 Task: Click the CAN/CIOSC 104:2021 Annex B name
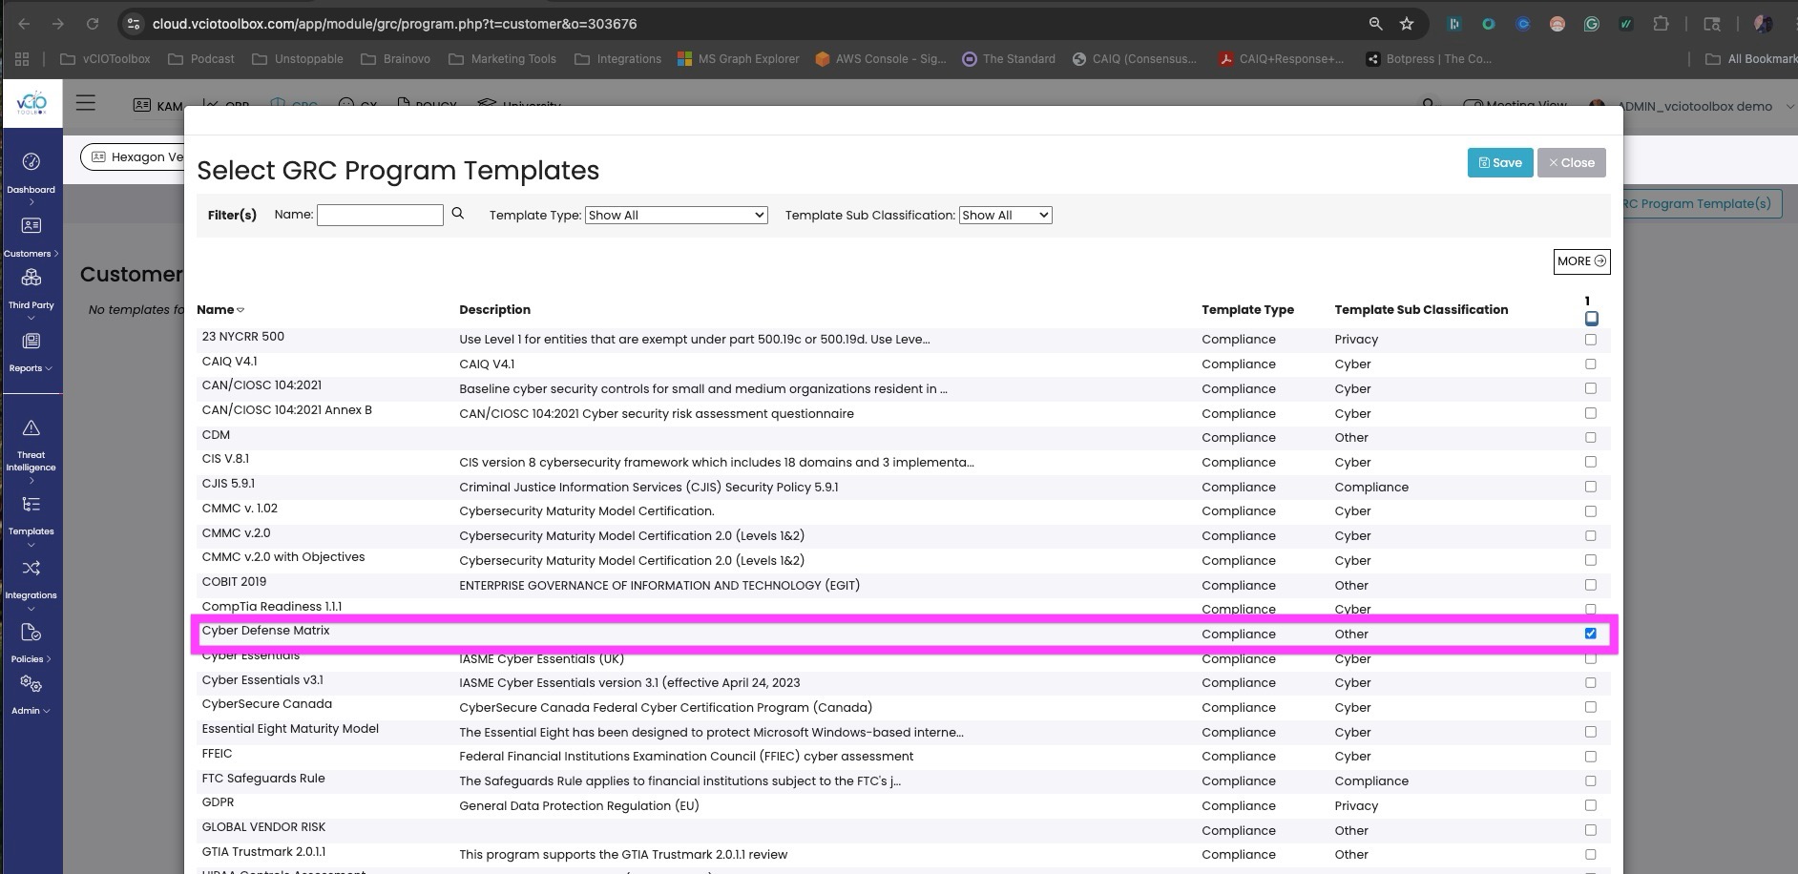click(x=286, y=410)
